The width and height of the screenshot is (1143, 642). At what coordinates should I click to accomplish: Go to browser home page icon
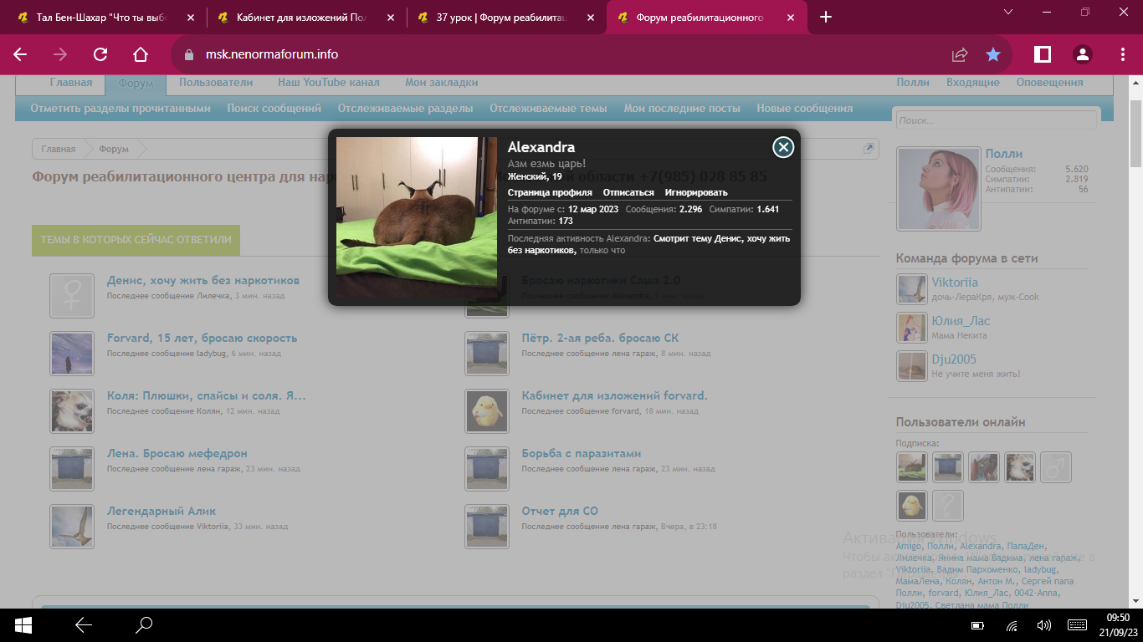141,54
